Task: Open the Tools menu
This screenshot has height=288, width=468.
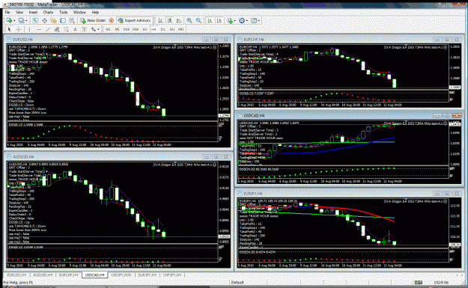Action: [64, 12]
